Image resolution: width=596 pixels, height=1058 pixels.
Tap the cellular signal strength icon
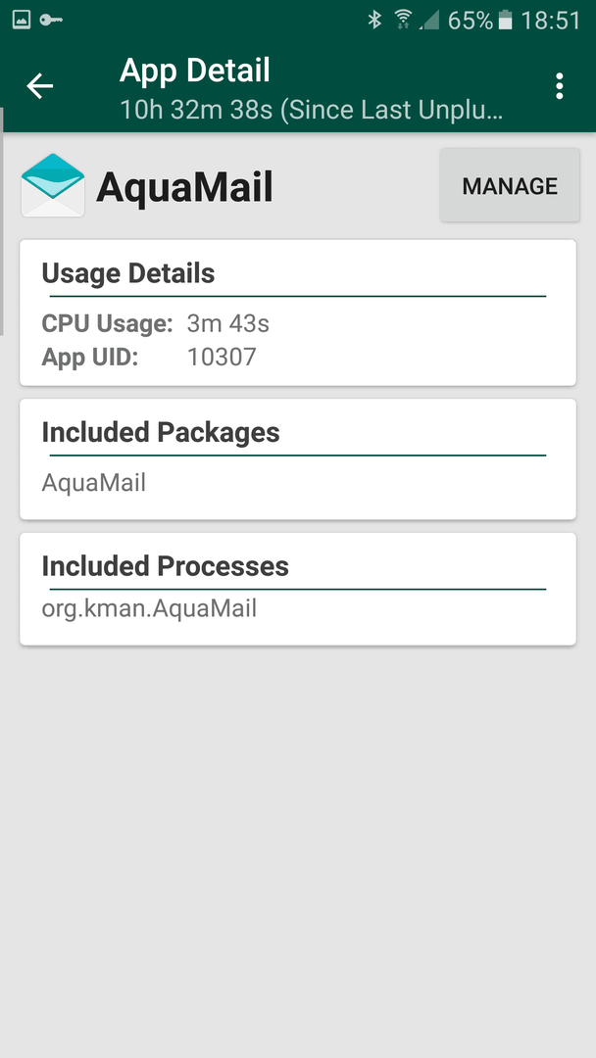[x=428, y=21]
